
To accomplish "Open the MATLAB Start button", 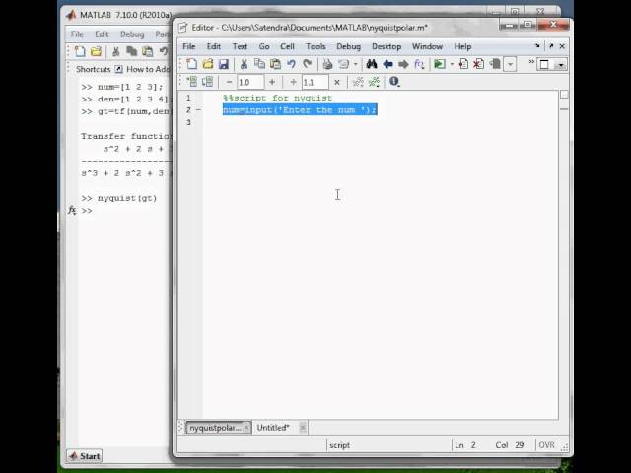I will click(x=85, y=456).
